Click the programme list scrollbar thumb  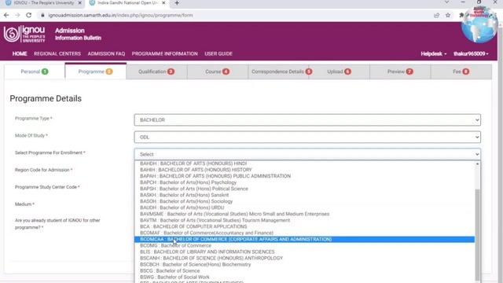478,234
